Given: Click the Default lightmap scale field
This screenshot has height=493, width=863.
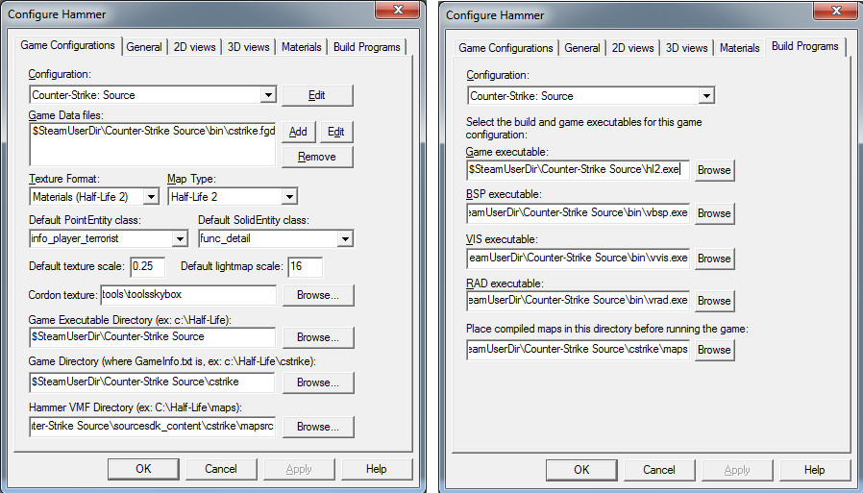Looking at the screenshot, I should click(305, 266).
